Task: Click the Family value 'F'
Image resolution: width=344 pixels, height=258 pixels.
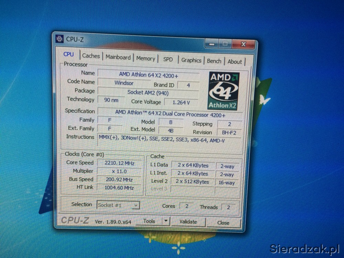Action: 110,120
